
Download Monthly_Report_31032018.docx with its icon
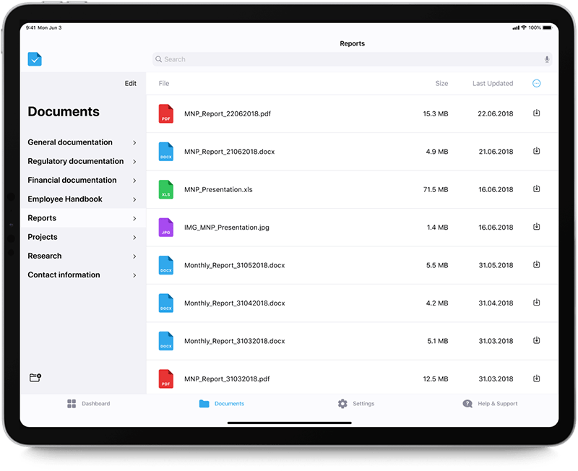(x=536, y=340)
